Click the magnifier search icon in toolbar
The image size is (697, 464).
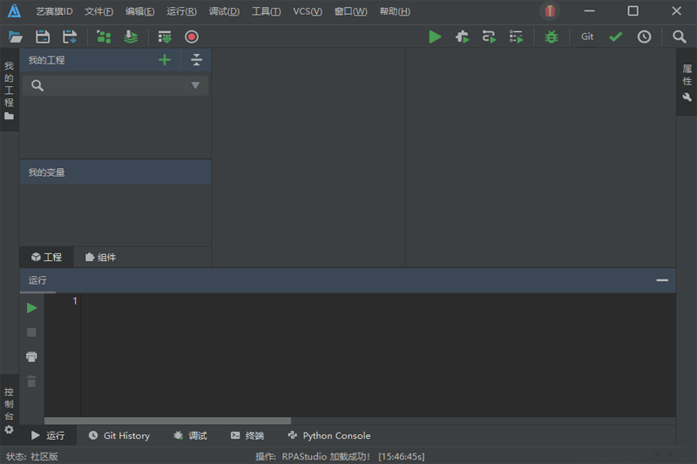680,37
